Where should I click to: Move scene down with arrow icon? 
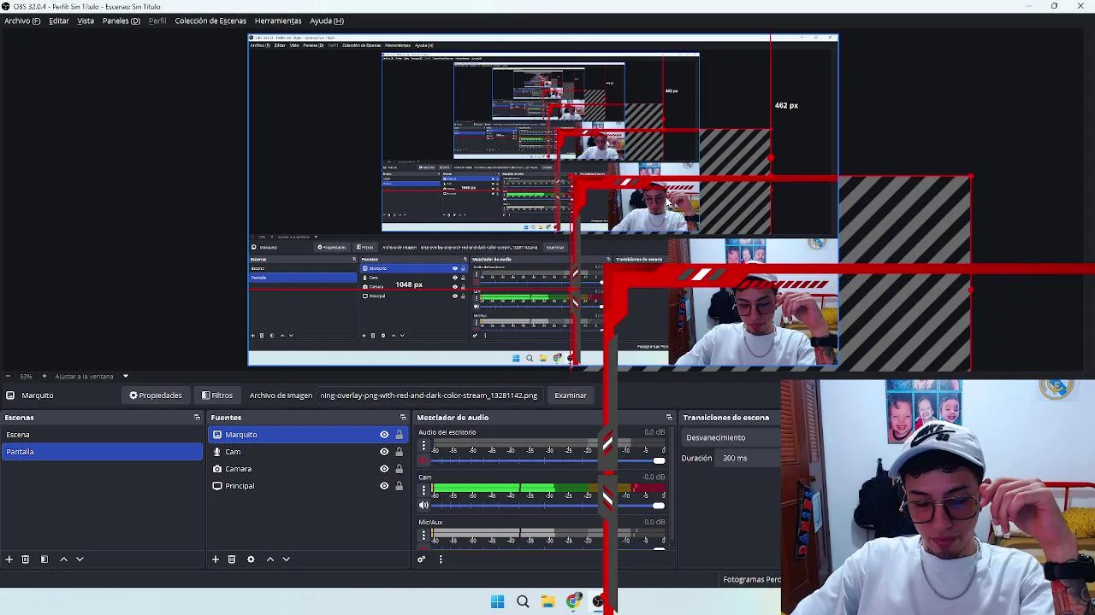[x=80, y=559]
